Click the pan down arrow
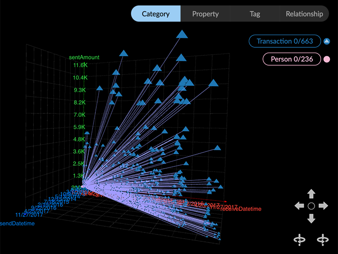 [311, 218]
